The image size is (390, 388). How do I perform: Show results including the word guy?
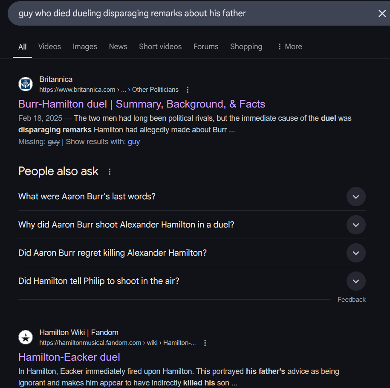coord(133,141)
